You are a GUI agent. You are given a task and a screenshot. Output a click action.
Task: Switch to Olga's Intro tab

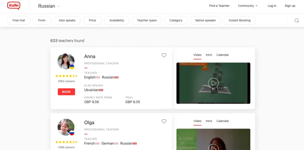209,121
